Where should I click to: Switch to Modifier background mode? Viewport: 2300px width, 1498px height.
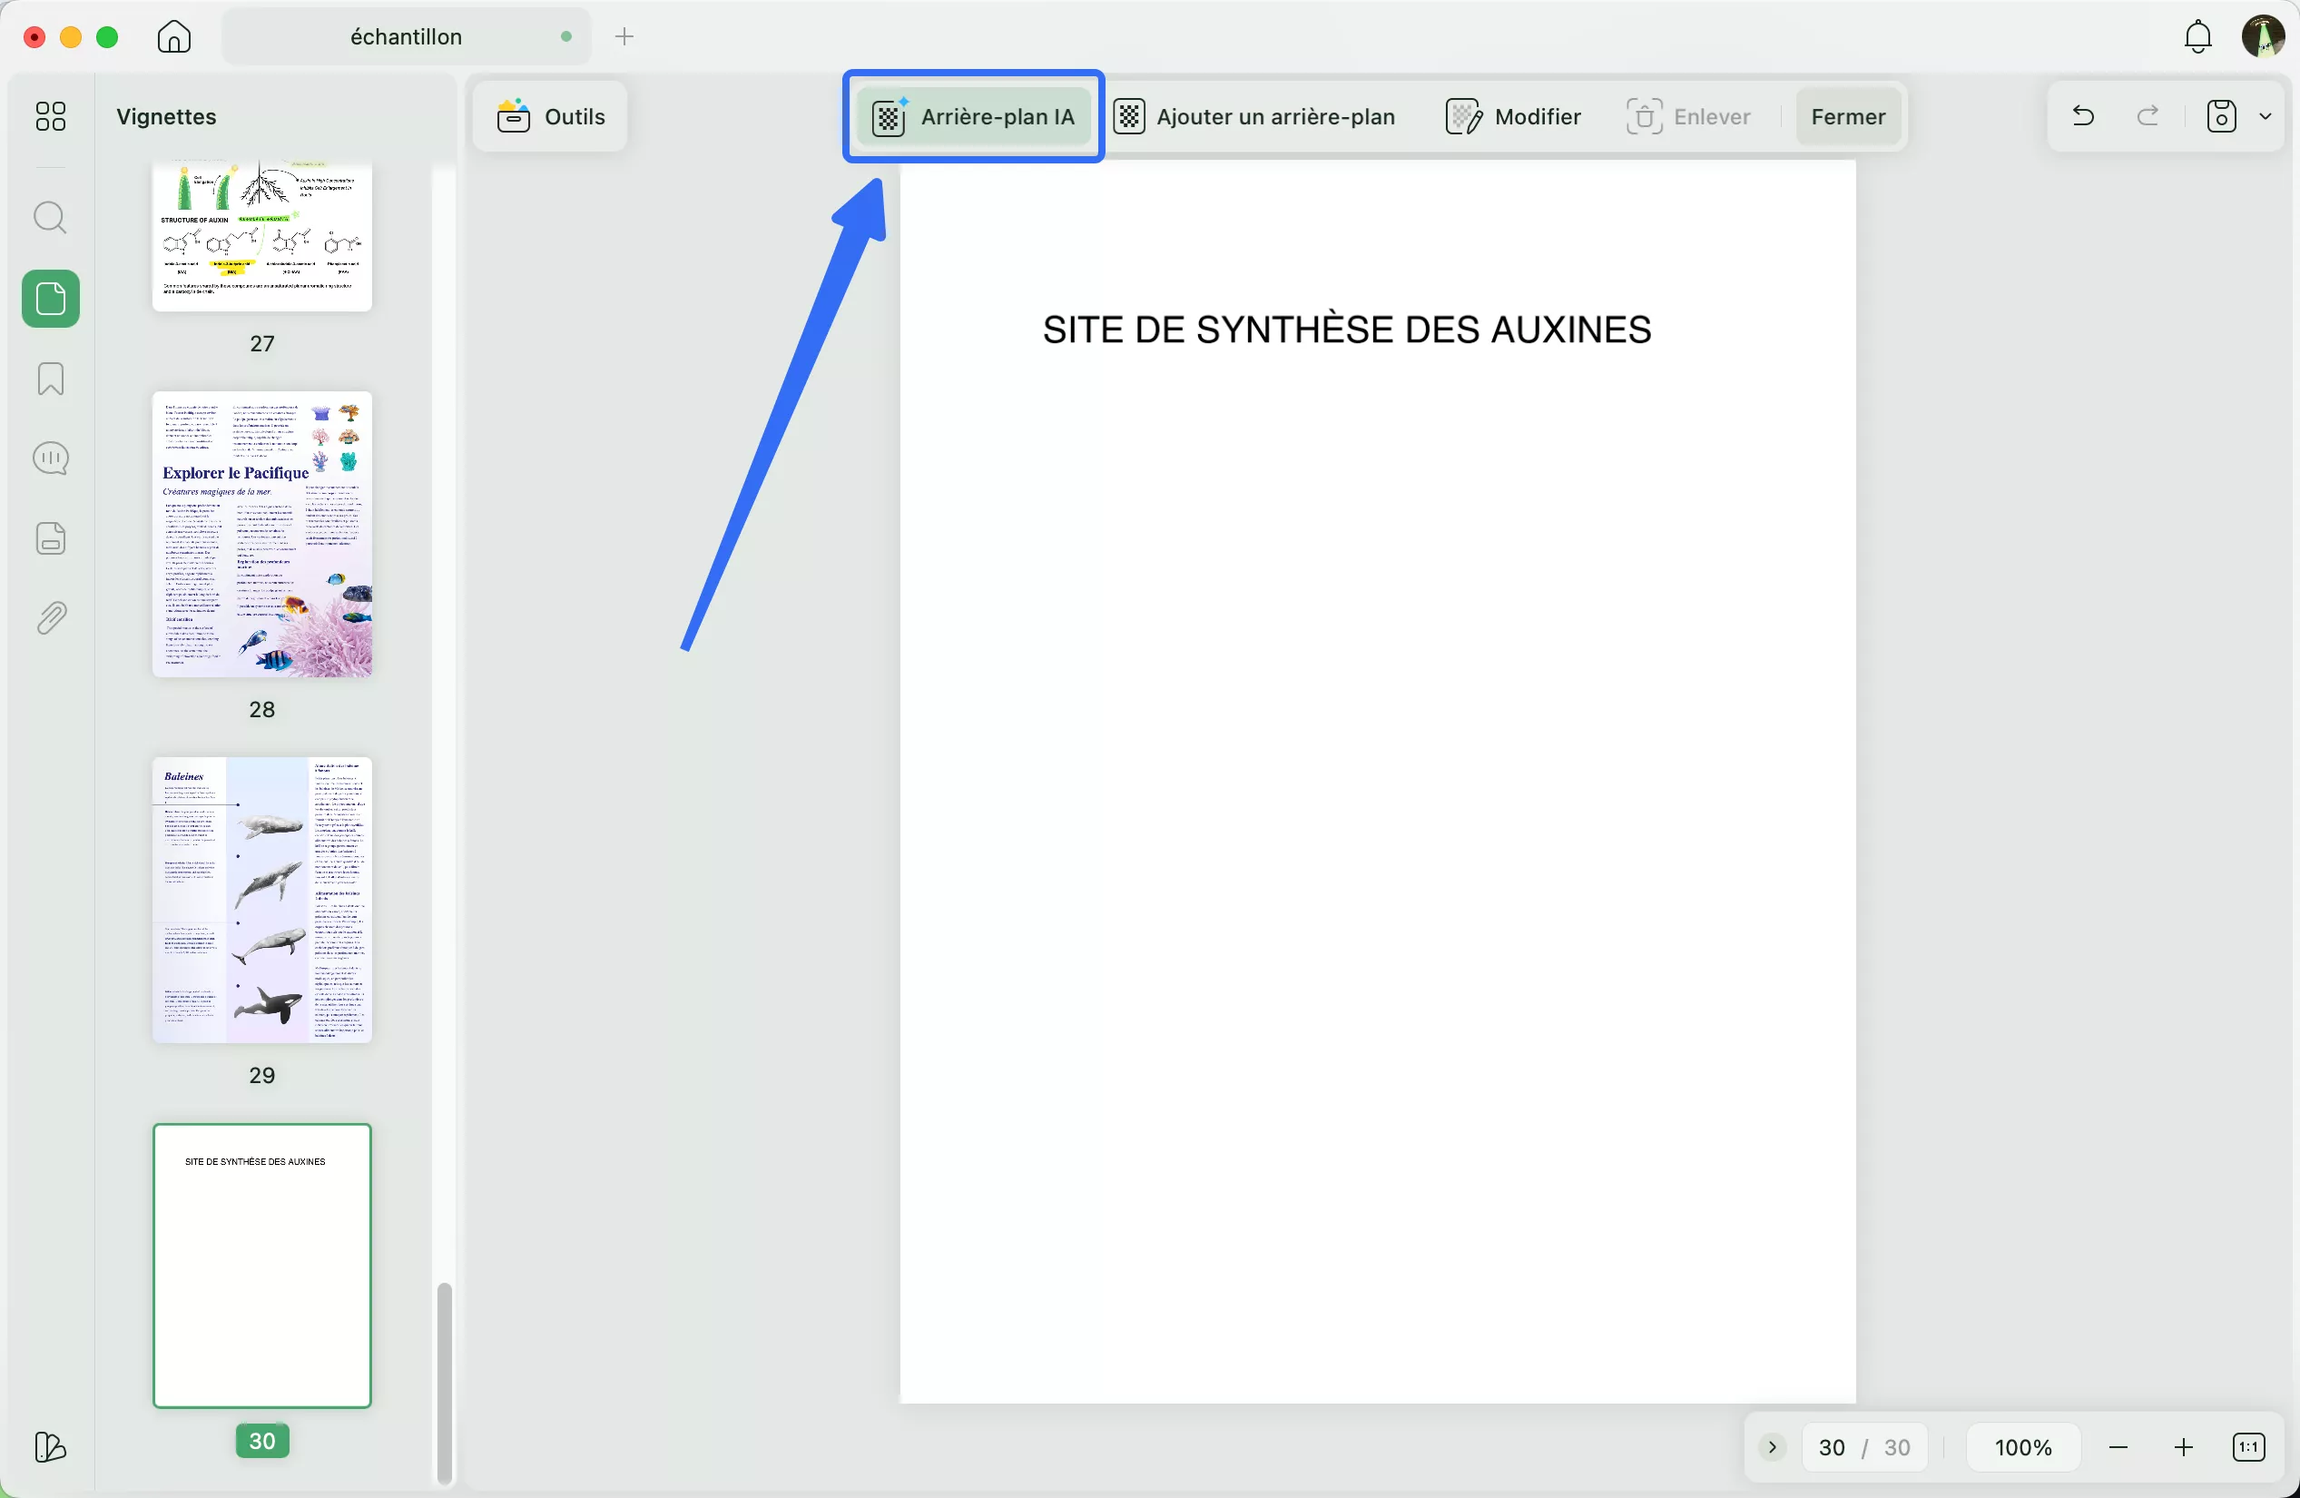coord(1512,116)
